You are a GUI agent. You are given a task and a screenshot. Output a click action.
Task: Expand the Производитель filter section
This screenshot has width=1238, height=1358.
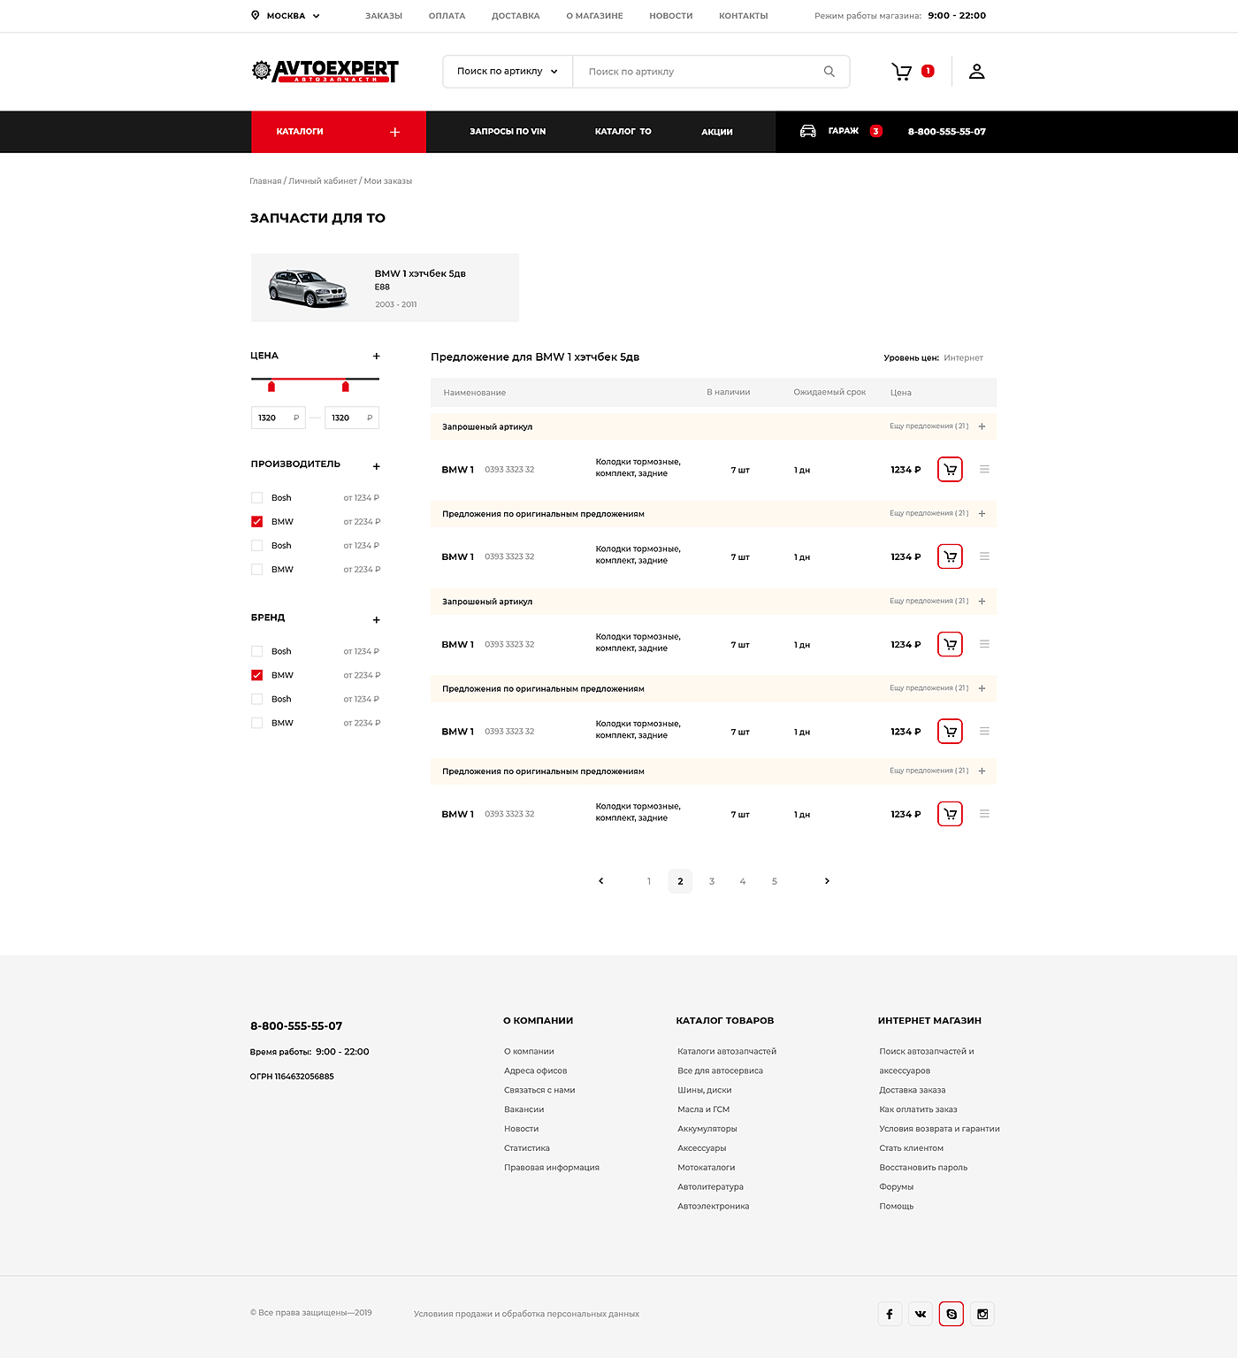pos(377,466)
